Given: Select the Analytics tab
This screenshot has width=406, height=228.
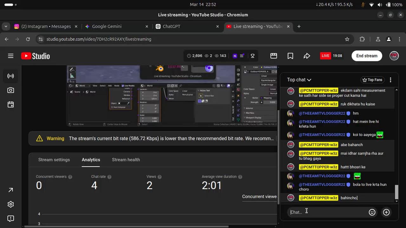Looking at the screenshot, I should tap(91, 160).
